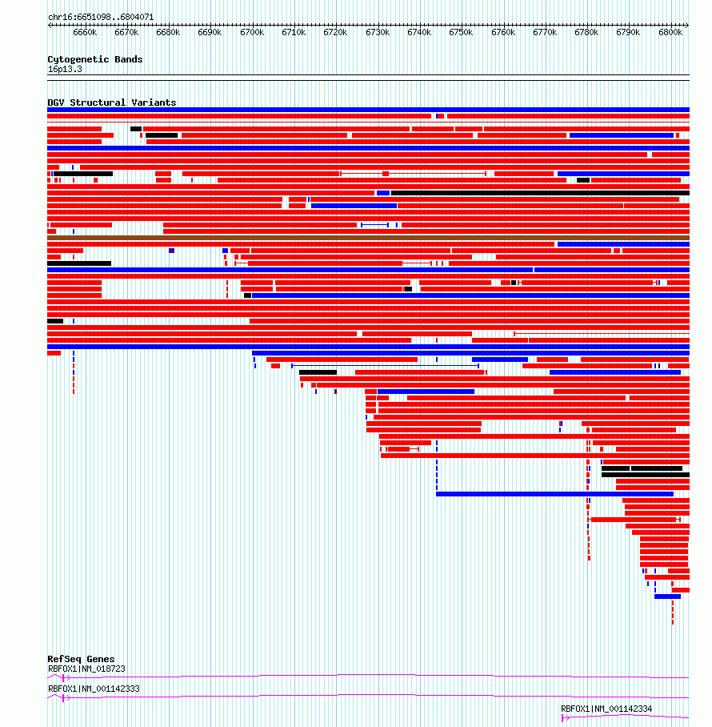Select the black variant bar between 6711k and 6720k

tap(318, 372)
